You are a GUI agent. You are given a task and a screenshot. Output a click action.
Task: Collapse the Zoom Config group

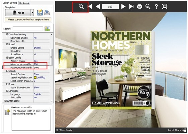pos(7,58)
